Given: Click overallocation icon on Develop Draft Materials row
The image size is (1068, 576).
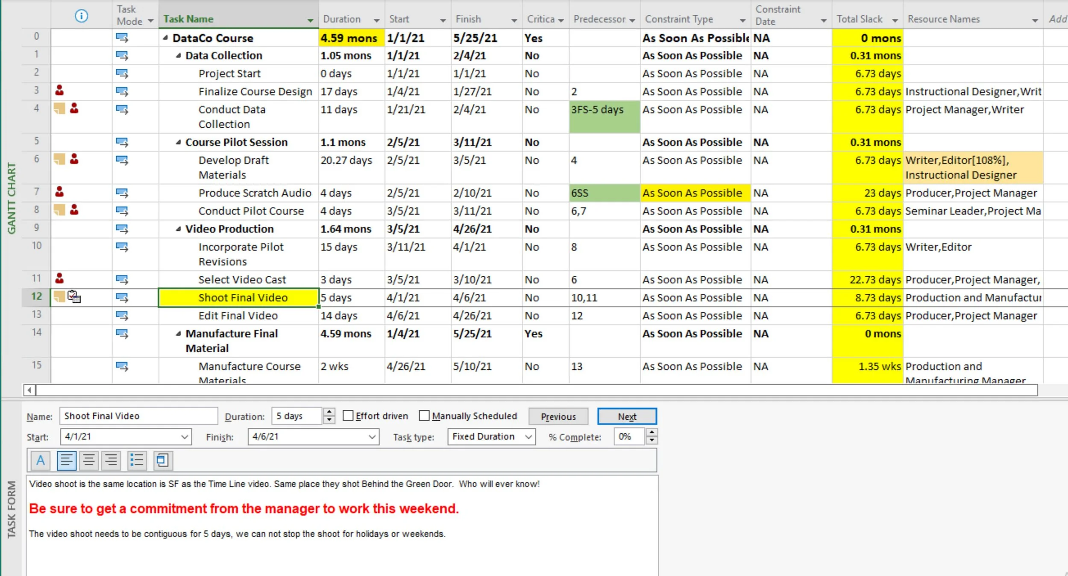Looking at the screenshot, I should click(74, 159).
